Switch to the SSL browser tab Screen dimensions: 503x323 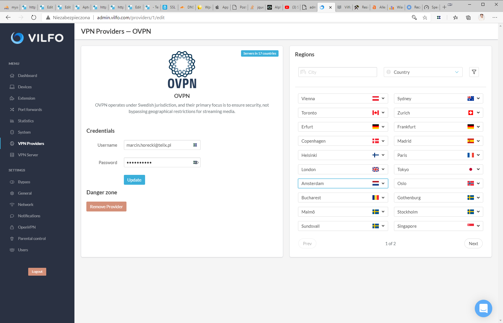[170, 7]
